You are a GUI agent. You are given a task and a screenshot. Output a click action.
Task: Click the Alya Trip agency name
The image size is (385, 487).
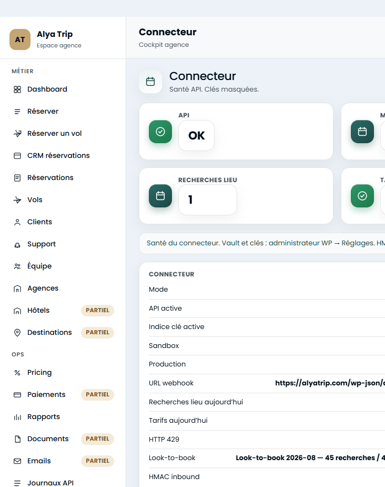55,34
